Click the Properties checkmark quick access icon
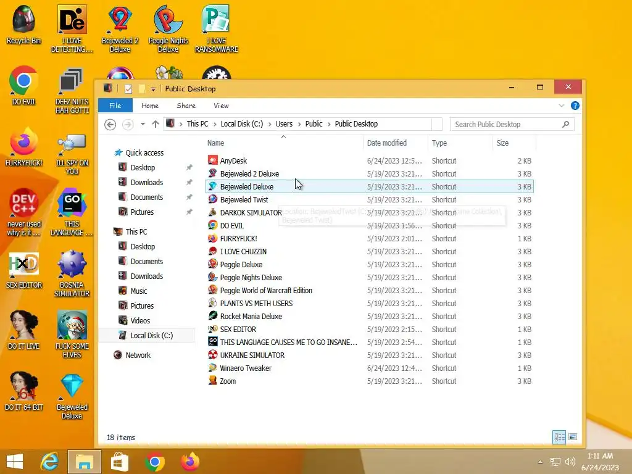The image size is (632, 474). click(128, 89)
